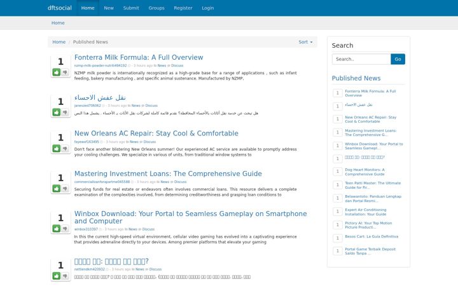Upvote the New Orleans AC Repair post
The width and height of the screenshot is (458, 286).
(x=57, y=148)
